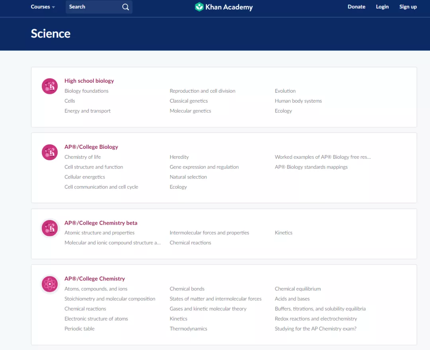Viewport: 430px width, 350px height.
Task: Open the Human body systems unit
Action: (x=298, y=101)
